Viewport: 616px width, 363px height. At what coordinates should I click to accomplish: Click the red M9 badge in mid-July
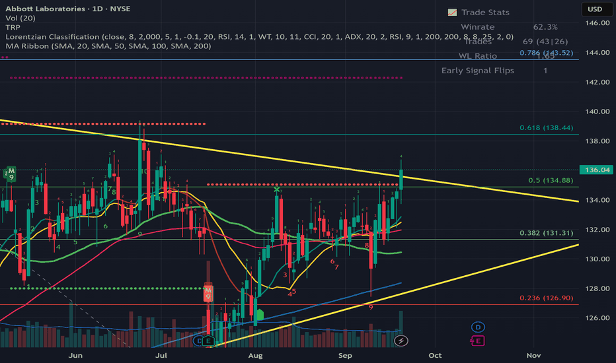coord(208,293)
